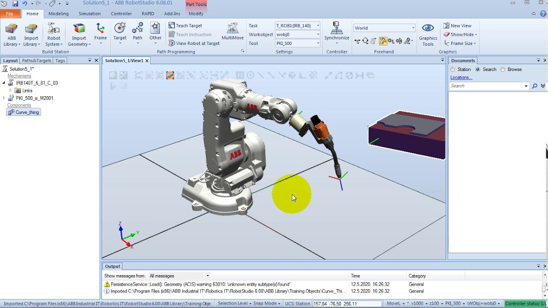Open the File menu
The image size is (548, 308).
(9, 14)
